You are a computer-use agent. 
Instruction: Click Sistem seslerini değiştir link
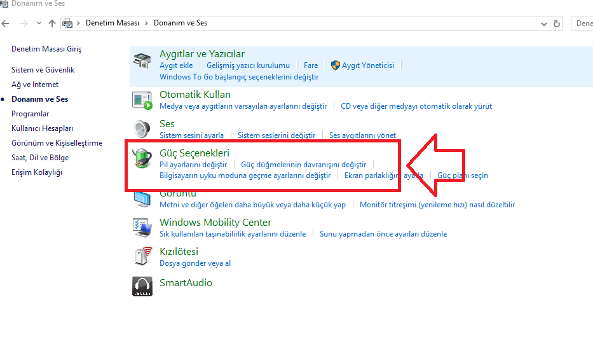pos(276,135)
